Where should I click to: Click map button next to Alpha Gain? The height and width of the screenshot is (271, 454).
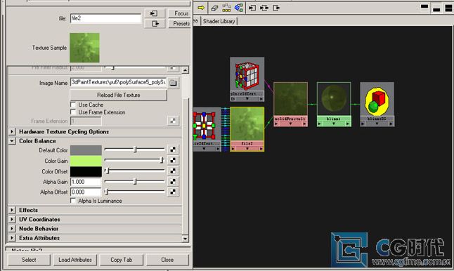point(173,181)
